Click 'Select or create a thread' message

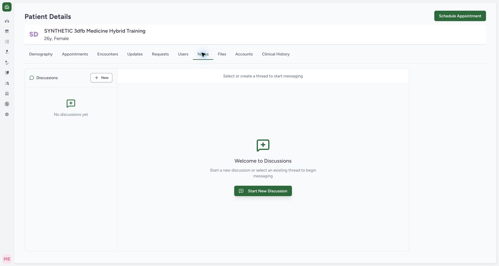[x=263, y=76]
